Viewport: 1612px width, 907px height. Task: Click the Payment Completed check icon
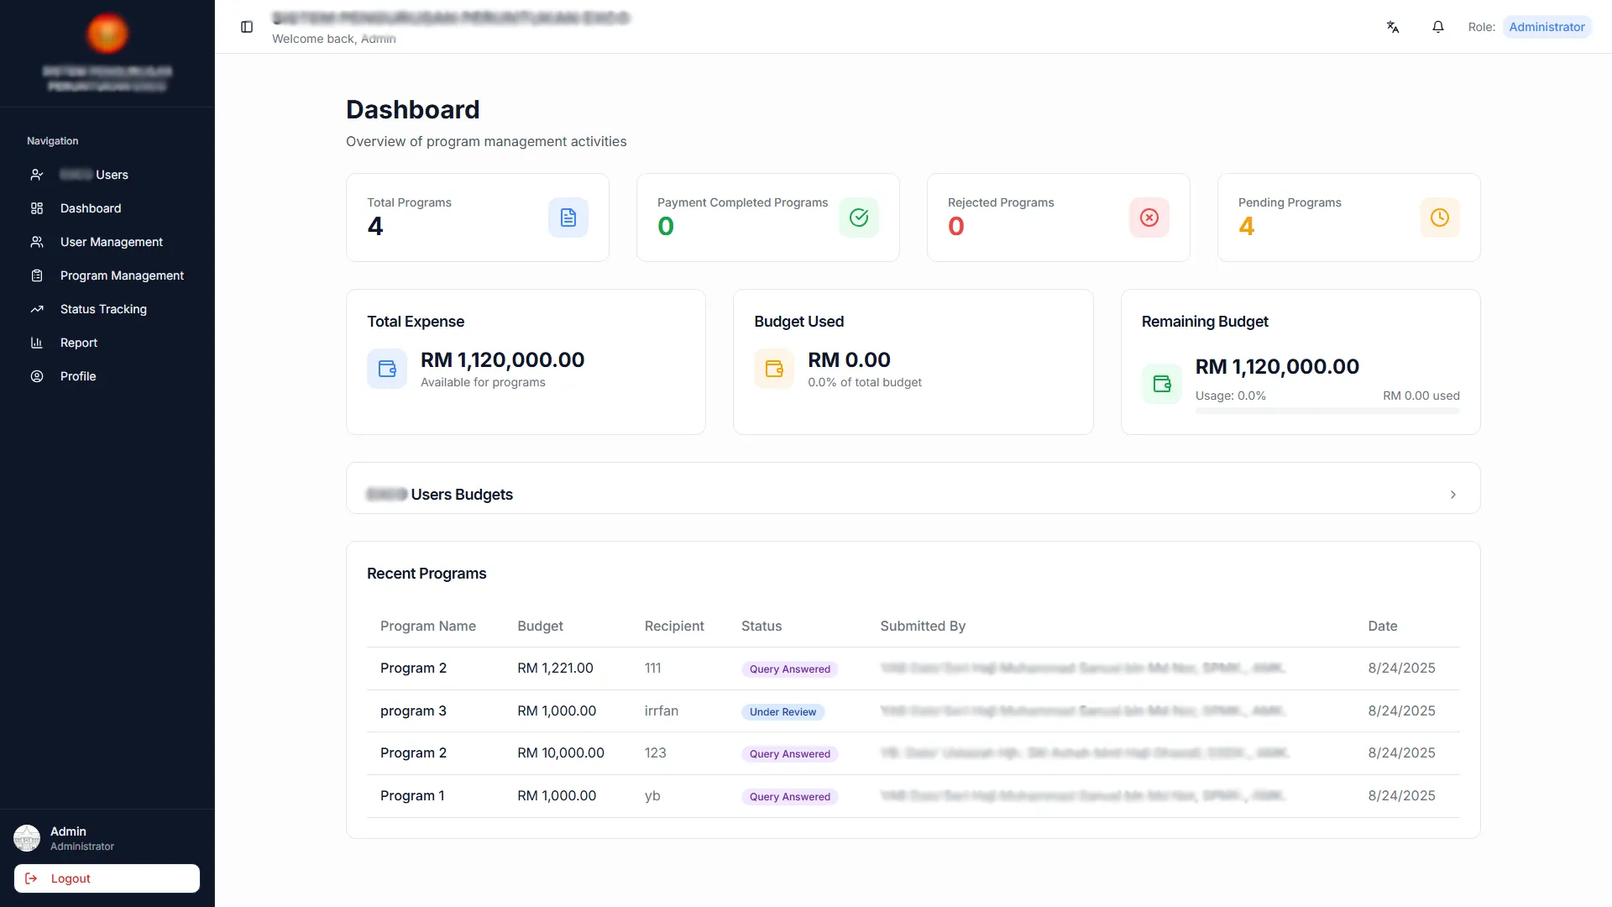pos(859,218)
